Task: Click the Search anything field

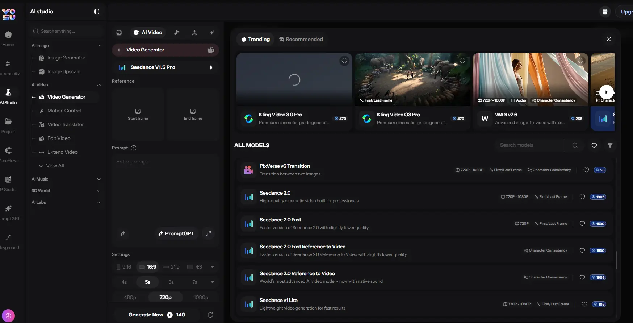Action: [67, 31]
